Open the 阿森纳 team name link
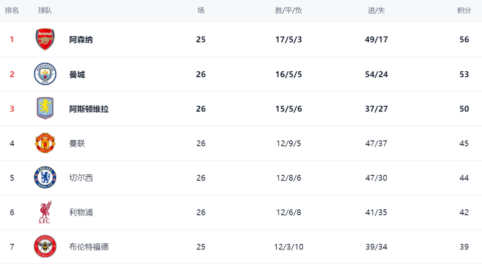 (x=81, y=40)
